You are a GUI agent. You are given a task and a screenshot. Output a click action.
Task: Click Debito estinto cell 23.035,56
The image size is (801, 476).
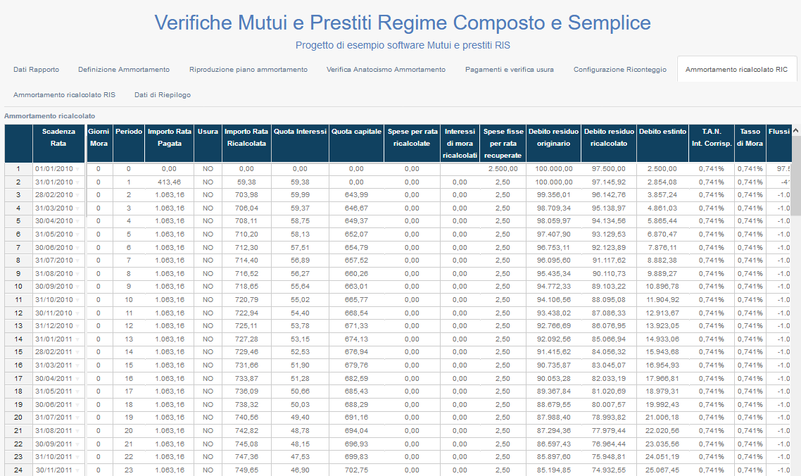(662, 444)
